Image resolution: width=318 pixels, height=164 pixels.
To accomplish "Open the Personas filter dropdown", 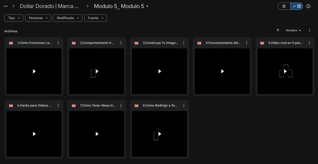I will tap(38, 18).
